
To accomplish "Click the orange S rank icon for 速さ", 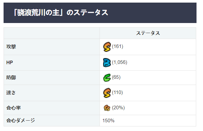I will 107,93.
